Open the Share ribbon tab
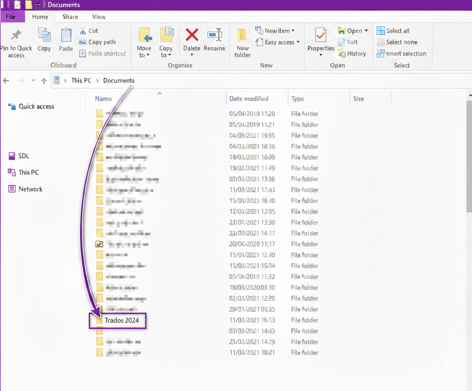 (x=70, y=17)
